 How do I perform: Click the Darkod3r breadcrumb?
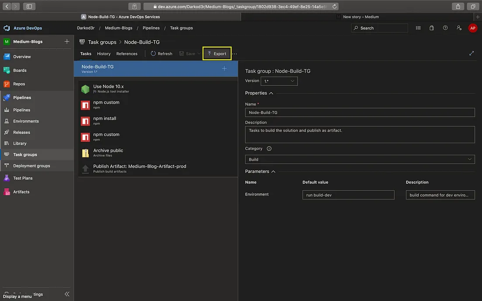86,28
